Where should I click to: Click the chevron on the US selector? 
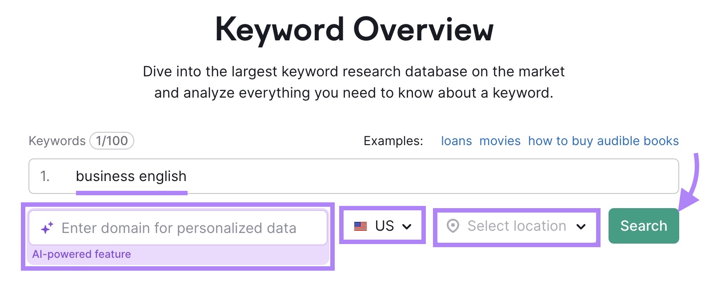coord(407,226)
